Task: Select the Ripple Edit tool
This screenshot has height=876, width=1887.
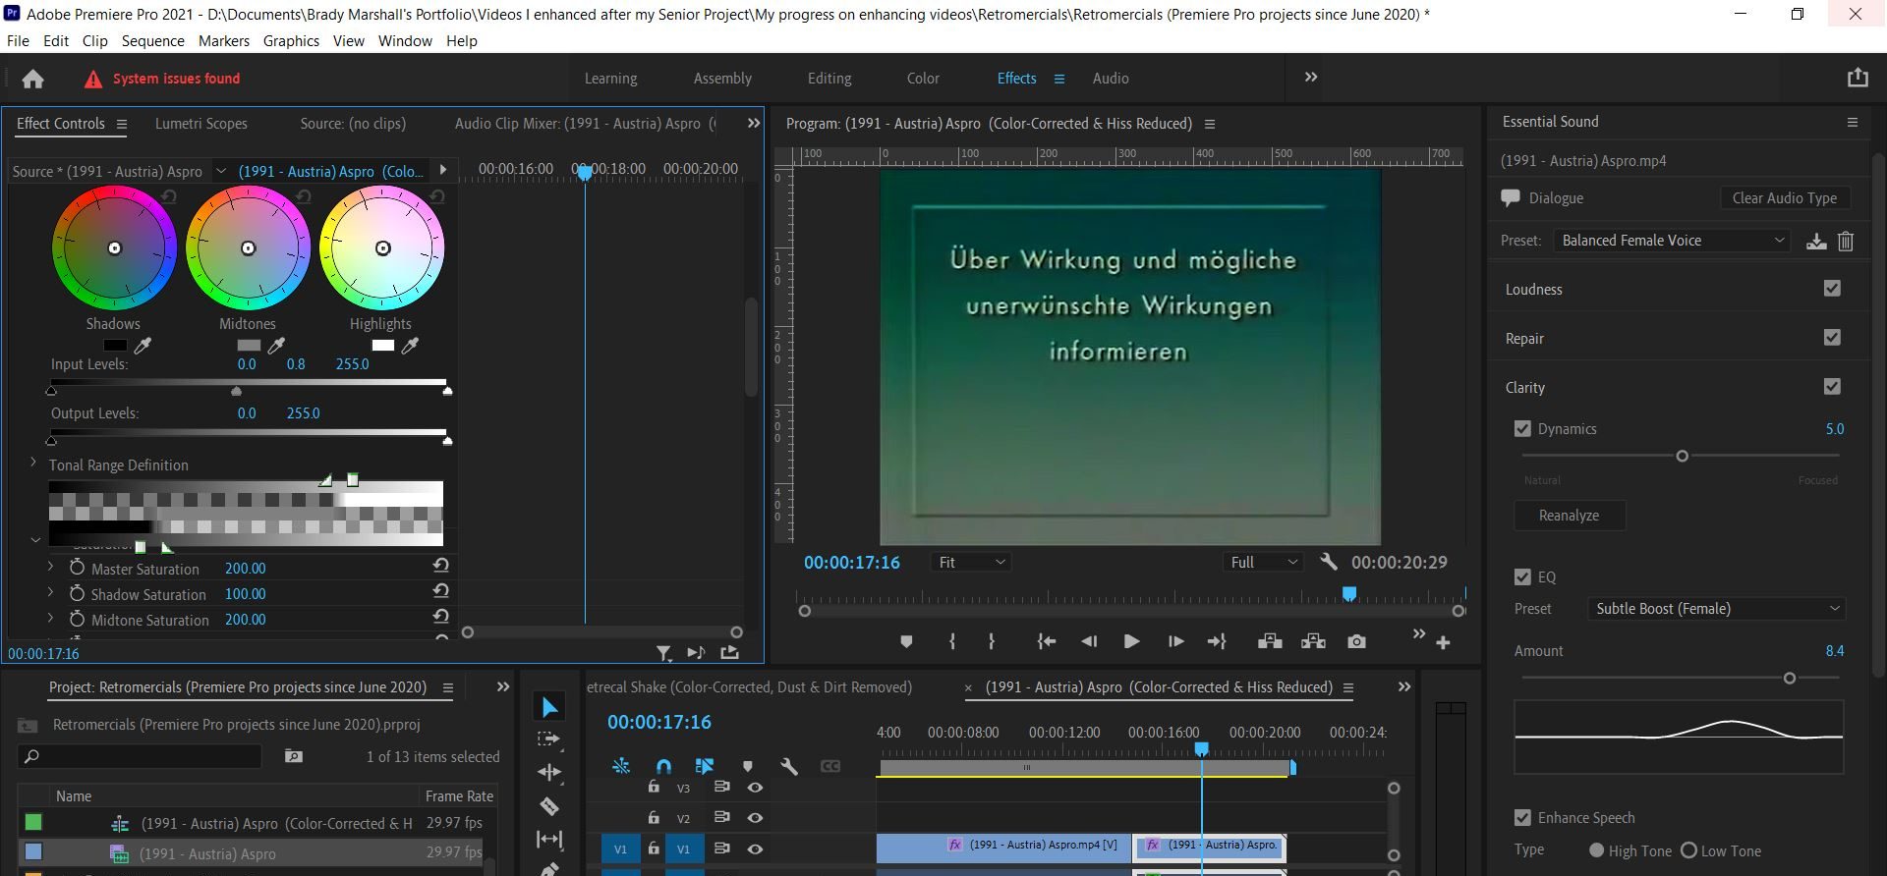Action: [x=549, y=772]
